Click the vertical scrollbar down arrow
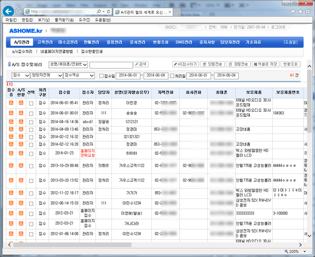 click(x=309, y=236)
